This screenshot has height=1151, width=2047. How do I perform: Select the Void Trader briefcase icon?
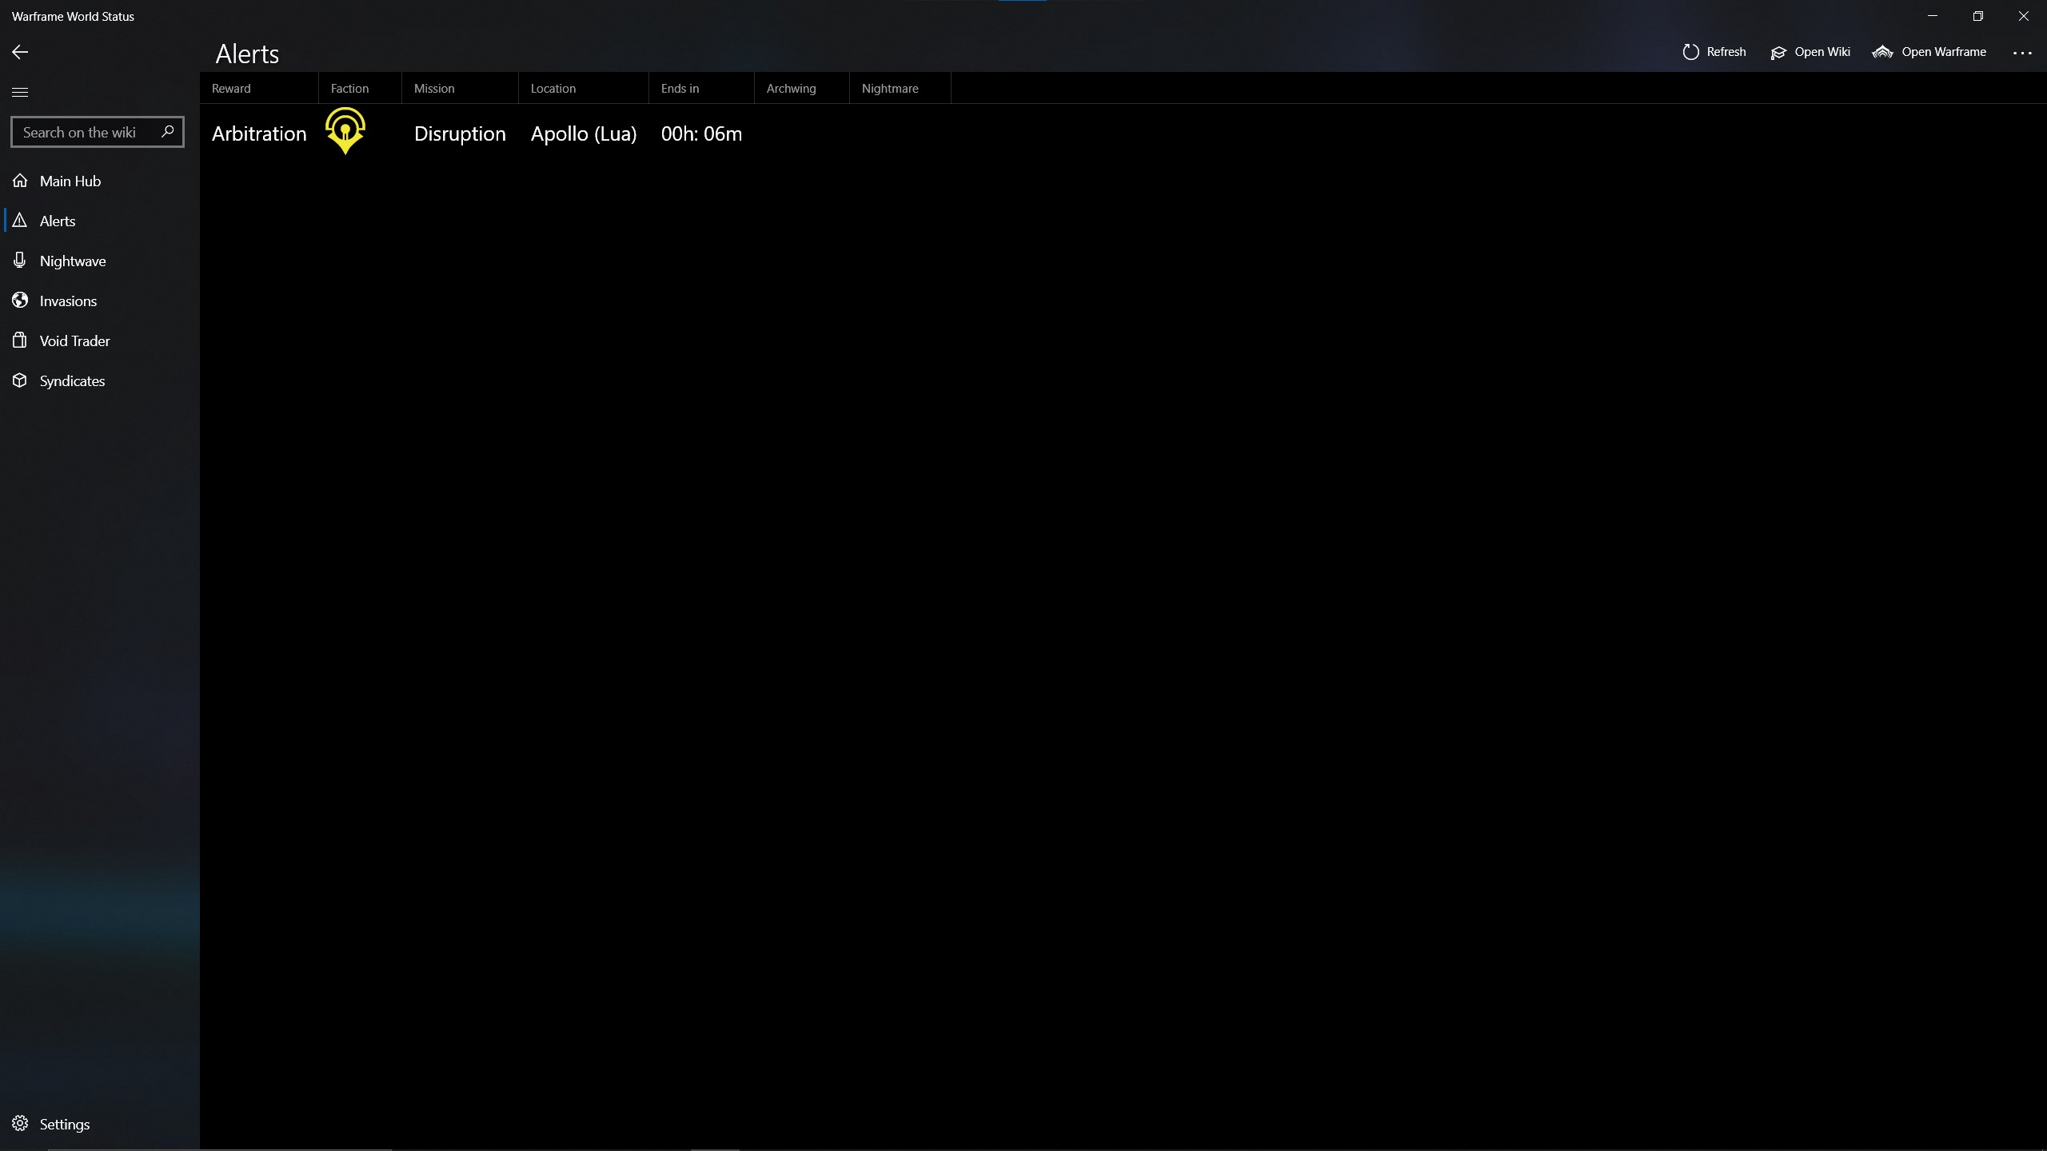pos(20,340)
